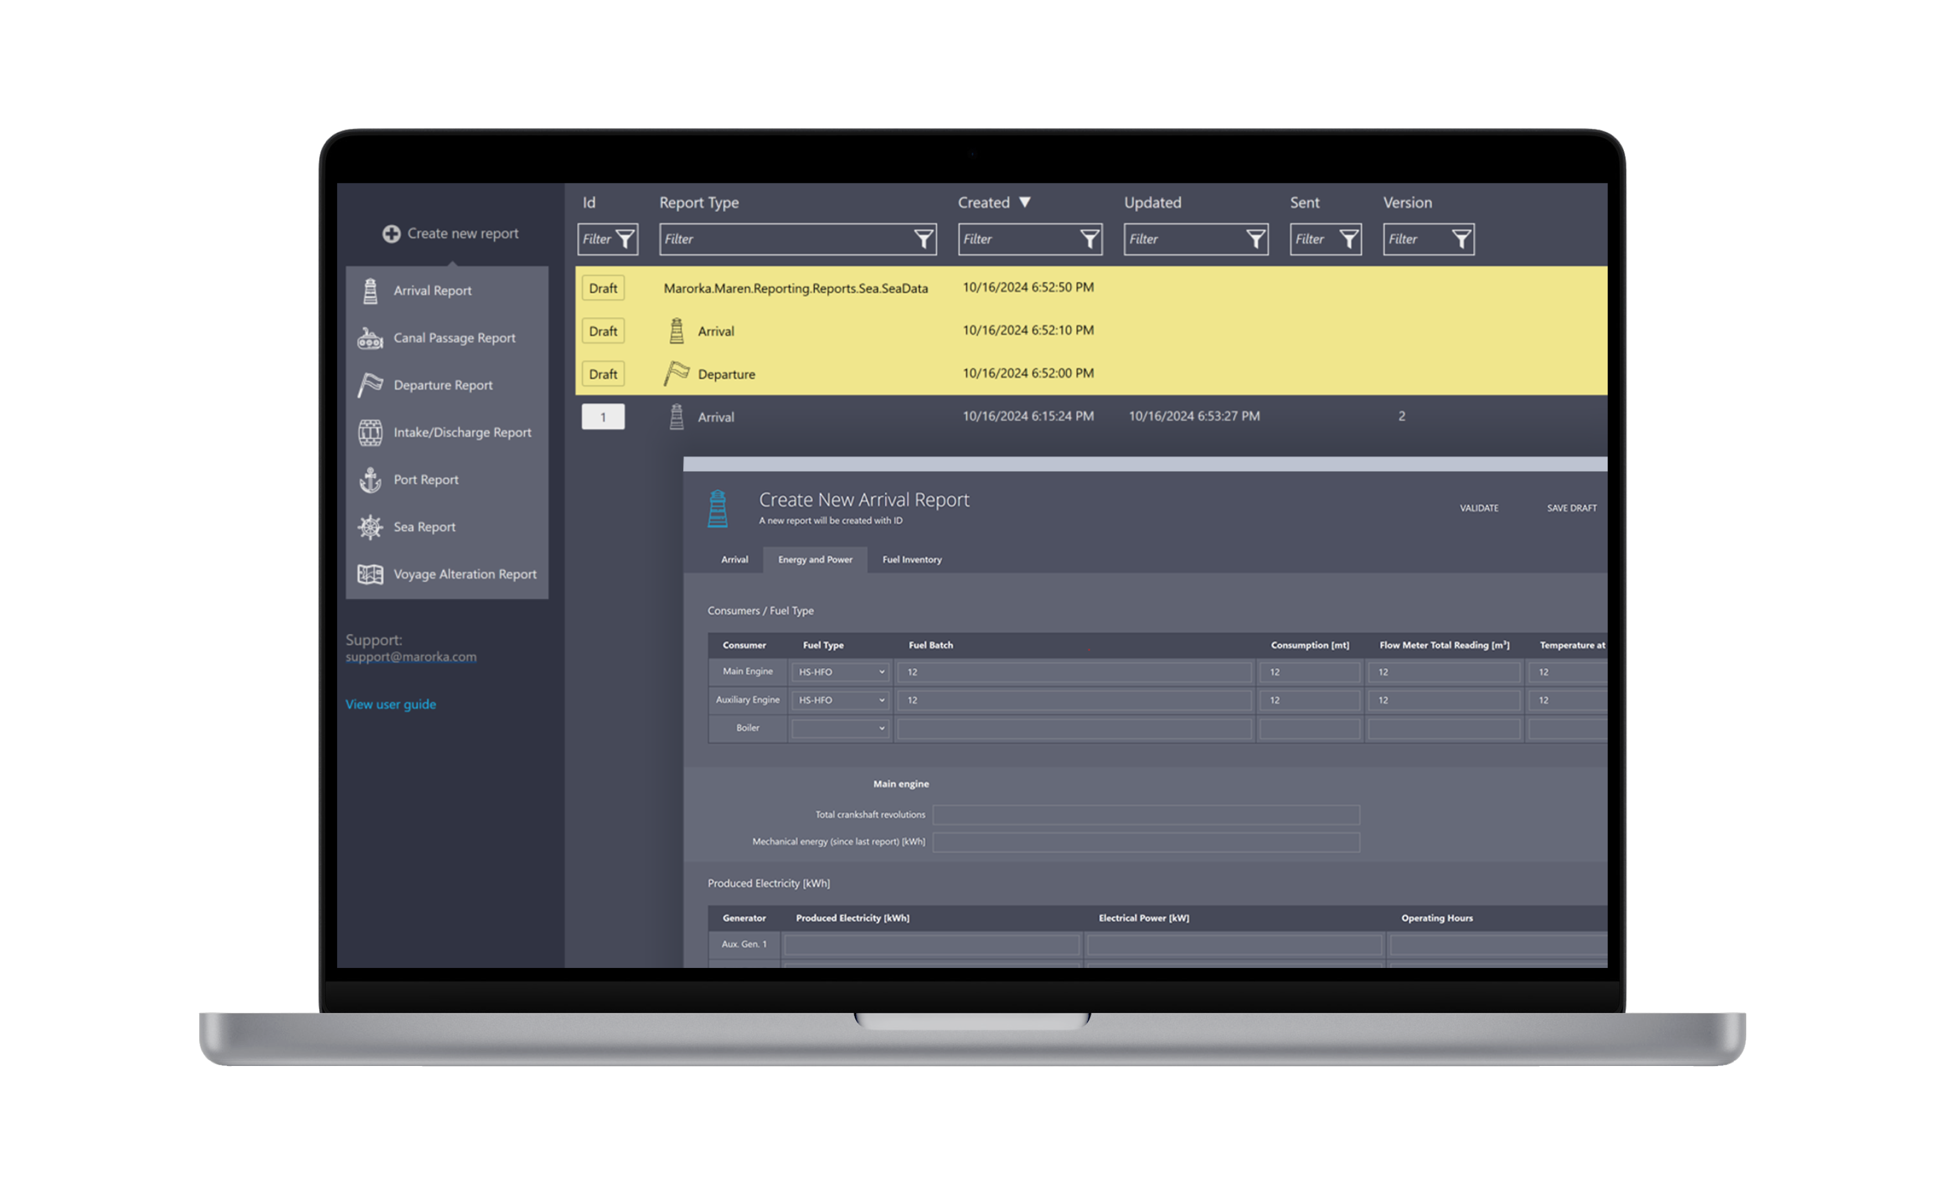Open Main Engine fuel type dropdown
This screenshot has height=1204, width=1950.
coord(842,672)
